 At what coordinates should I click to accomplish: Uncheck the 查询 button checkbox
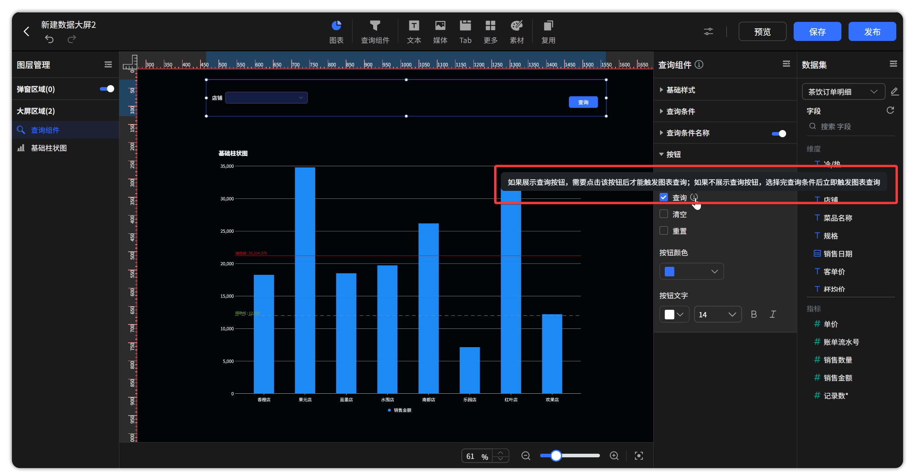pos(664,197)
